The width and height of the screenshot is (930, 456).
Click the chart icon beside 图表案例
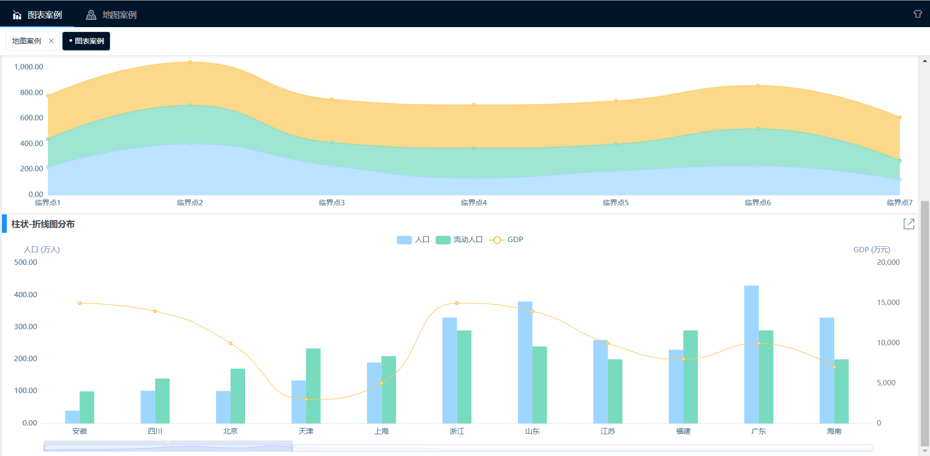[x=17, y=15]
